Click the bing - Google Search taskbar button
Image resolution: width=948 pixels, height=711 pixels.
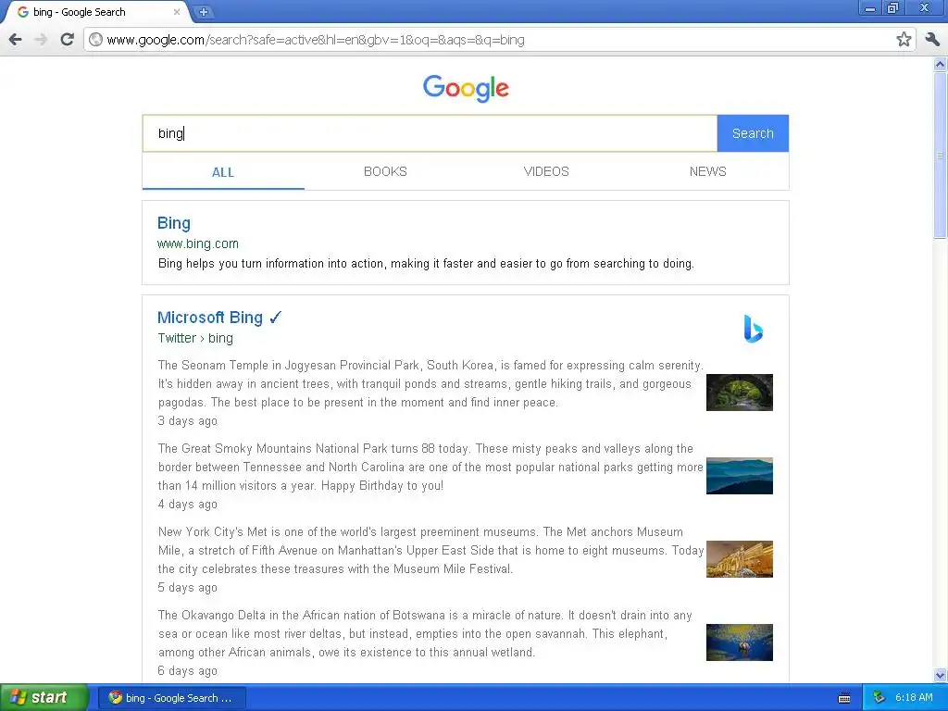(171, 698)
